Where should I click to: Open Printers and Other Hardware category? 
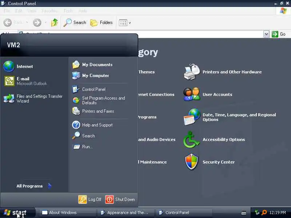(223, 72)
